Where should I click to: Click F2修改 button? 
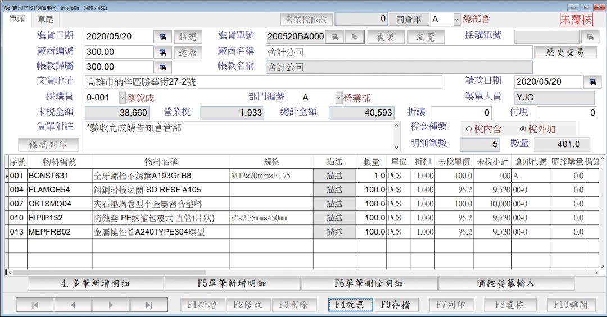coord(248,305)
